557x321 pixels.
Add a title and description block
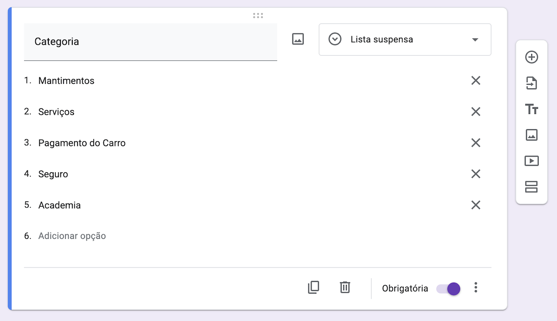(x=531, y=109)
